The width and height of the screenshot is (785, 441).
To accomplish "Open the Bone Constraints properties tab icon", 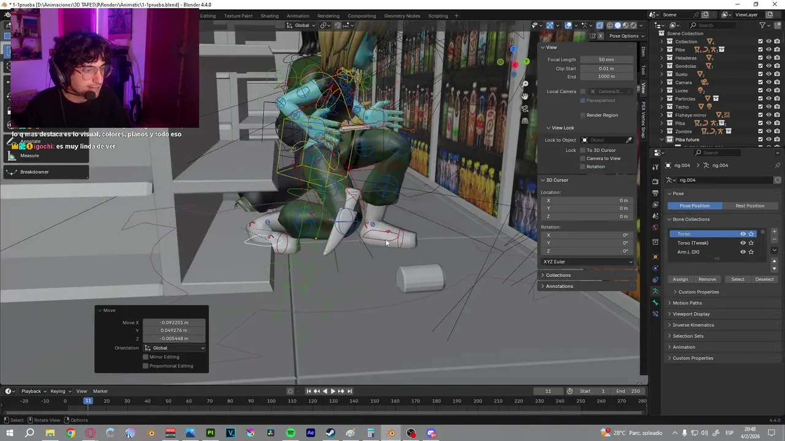I will click(x=655, y=314).
